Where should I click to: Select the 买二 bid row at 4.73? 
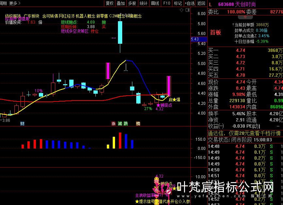[x=245, y=56]
